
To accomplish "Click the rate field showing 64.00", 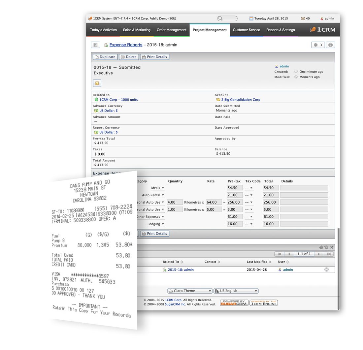I will pyautogui.click(x=214, y=202).
